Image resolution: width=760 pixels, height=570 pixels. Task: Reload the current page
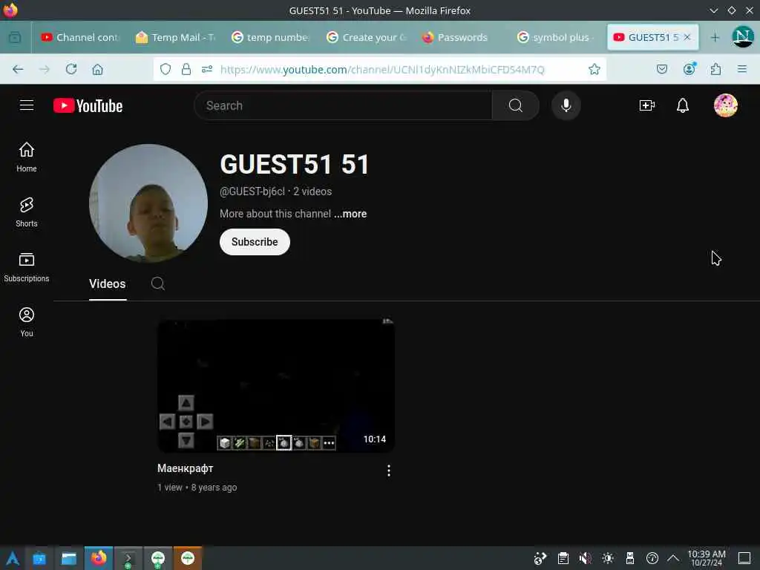point(71,69)
